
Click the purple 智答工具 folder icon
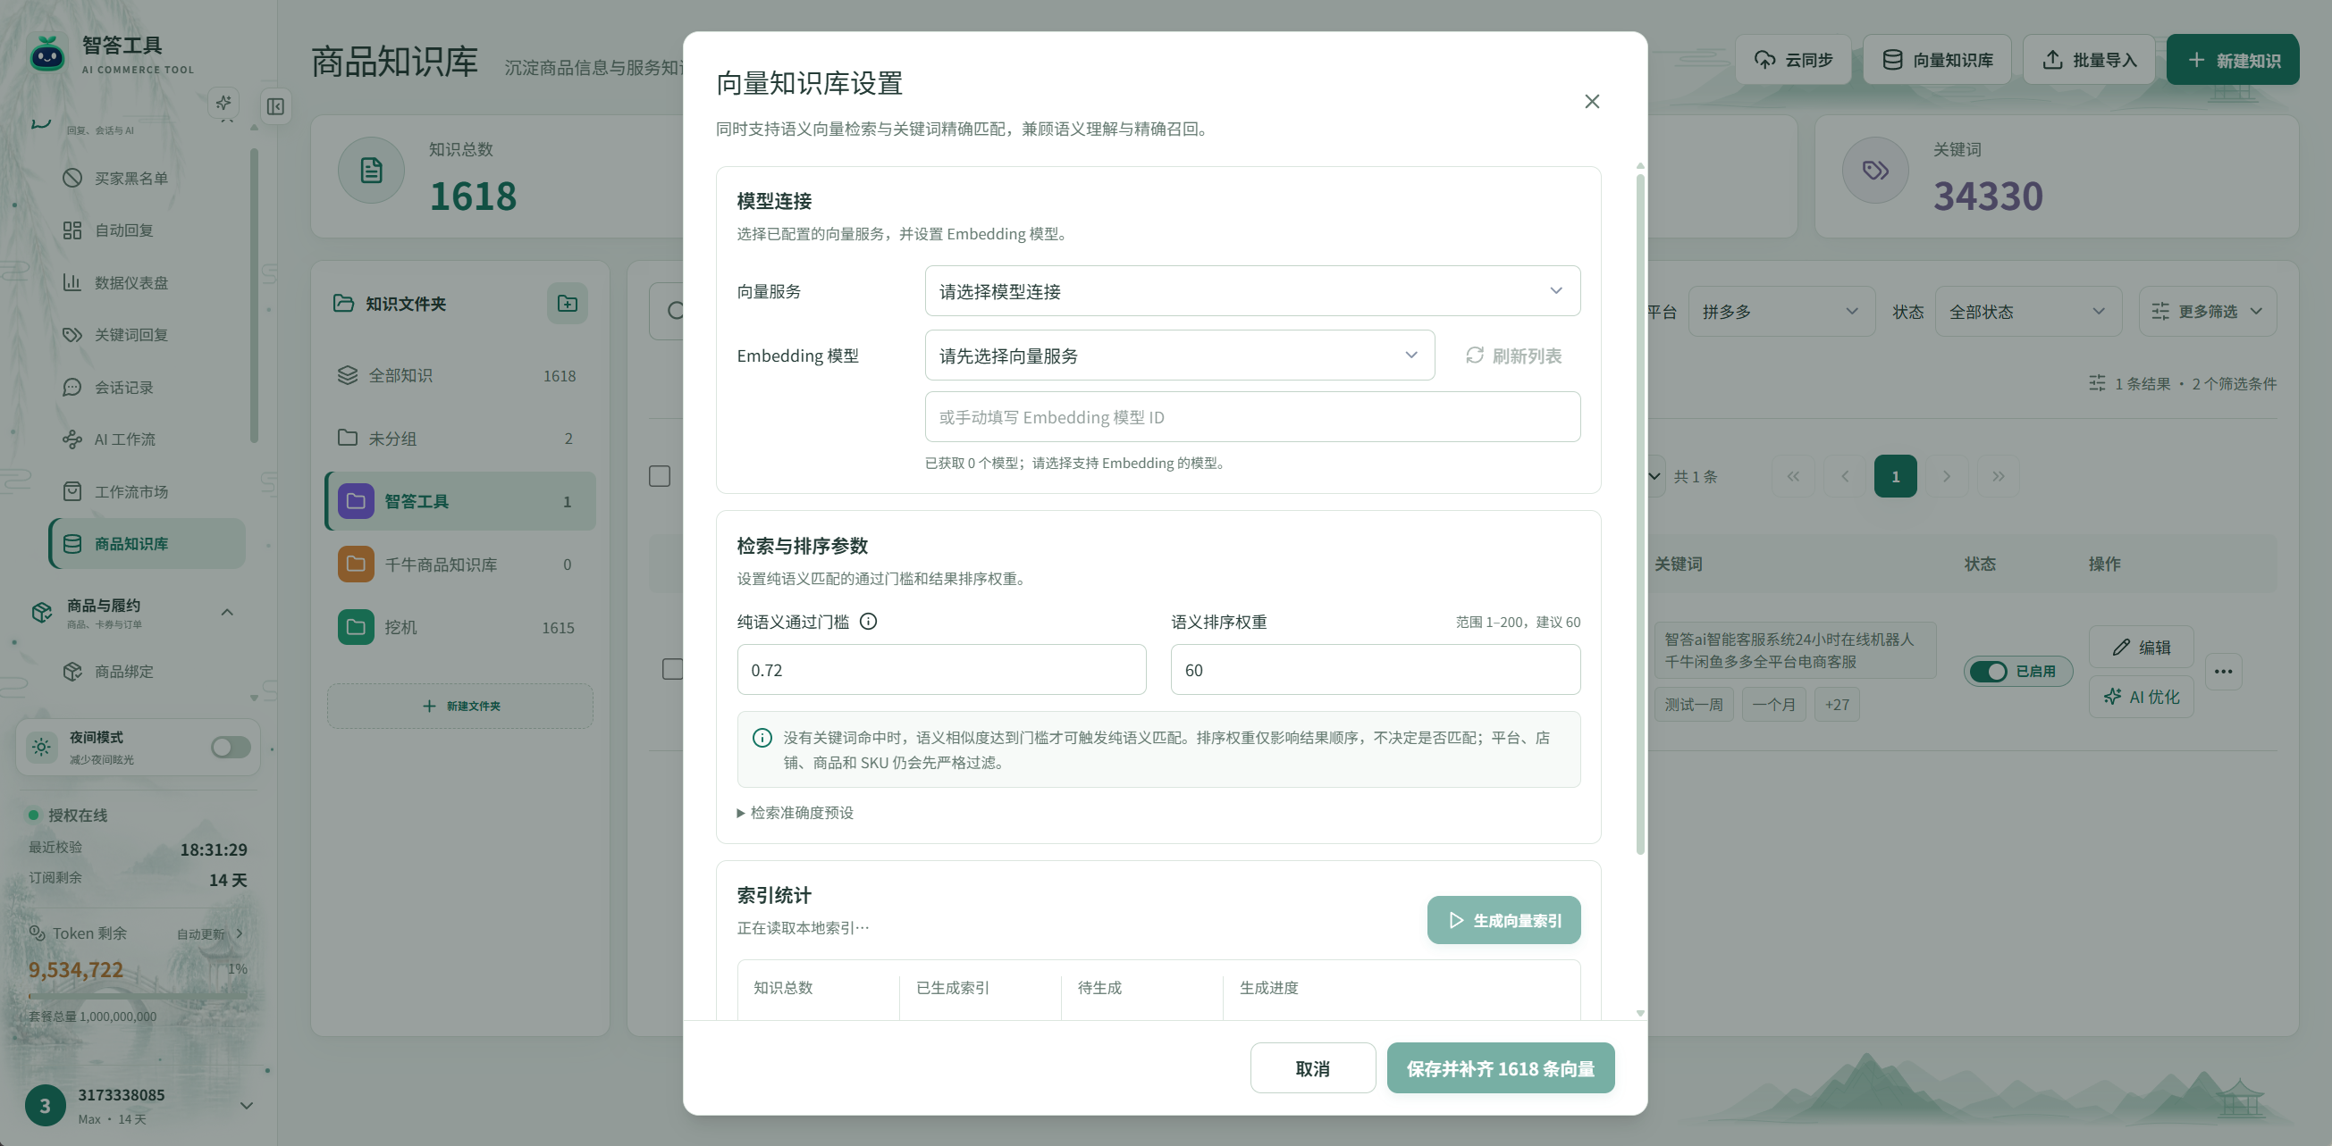[356, 501]
